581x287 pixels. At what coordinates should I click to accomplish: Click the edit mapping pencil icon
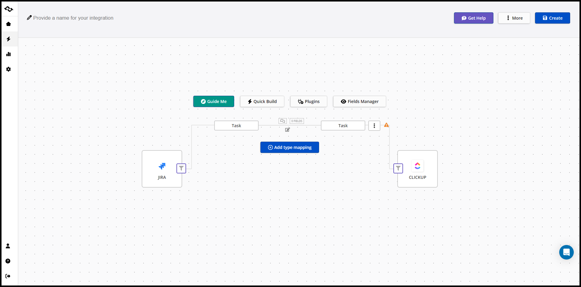[x=288, y=130]
